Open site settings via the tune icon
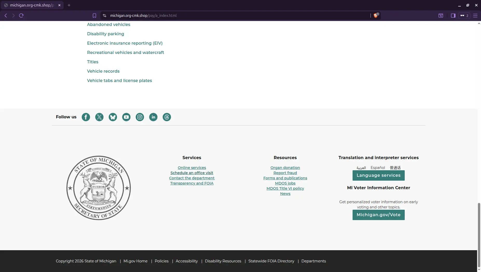This screenshot has width=481, height=272. click(x=104, y=16)
